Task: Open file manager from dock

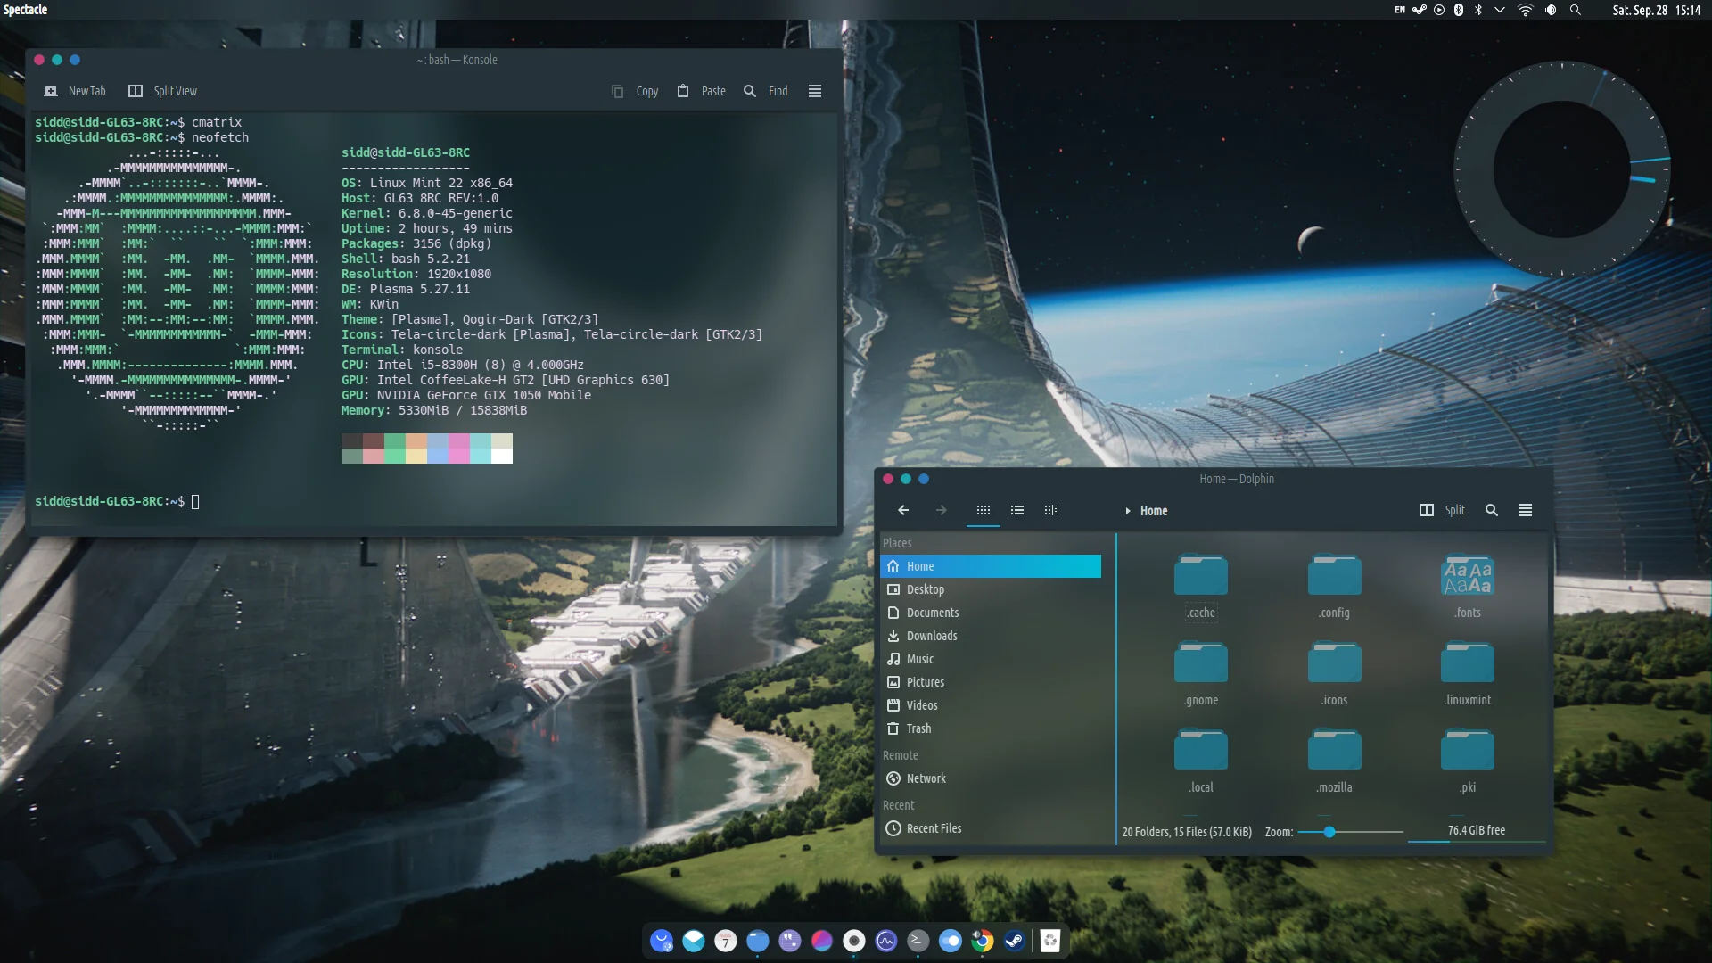Action: tap(758, 941)
